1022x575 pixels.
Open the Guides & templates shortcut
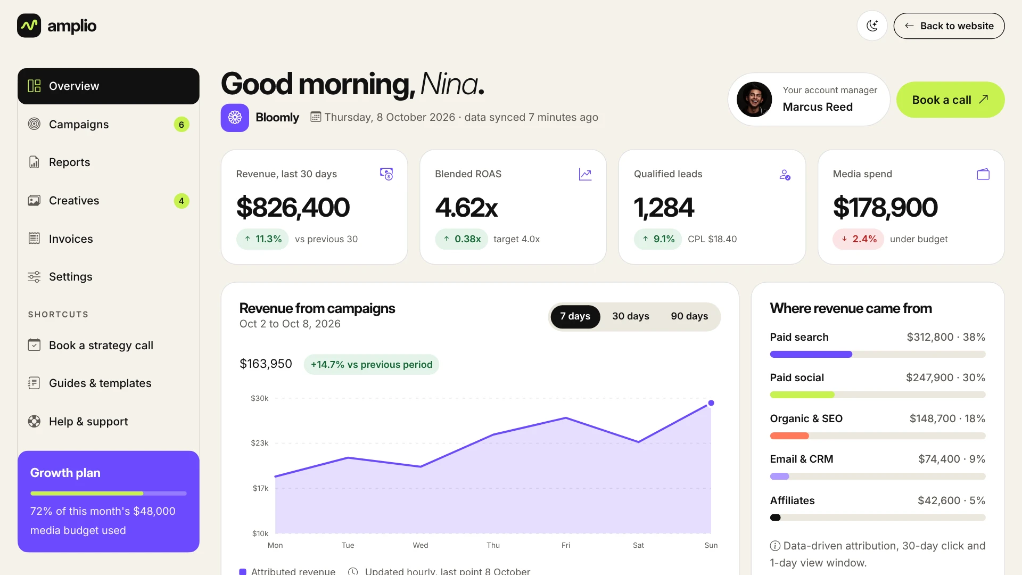coord(109,383)
